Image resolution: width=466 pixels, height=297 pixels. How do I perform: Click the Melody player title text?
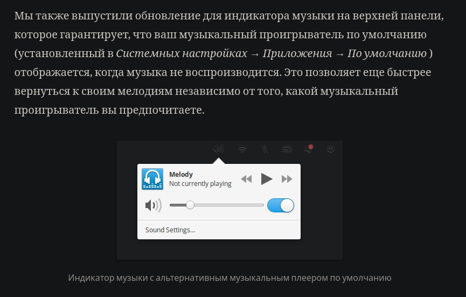(181, 175)
